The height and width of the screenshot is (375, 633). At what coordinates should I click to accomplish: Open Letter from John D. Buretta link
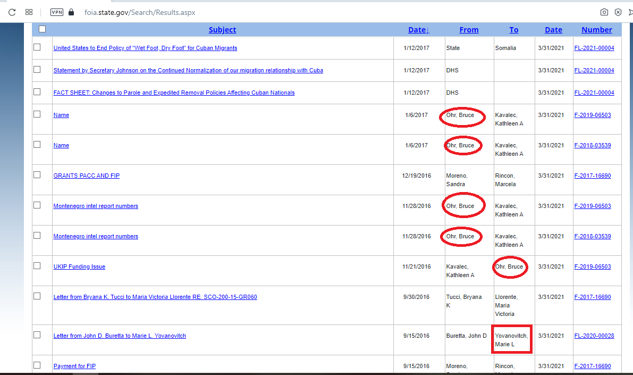120,336
